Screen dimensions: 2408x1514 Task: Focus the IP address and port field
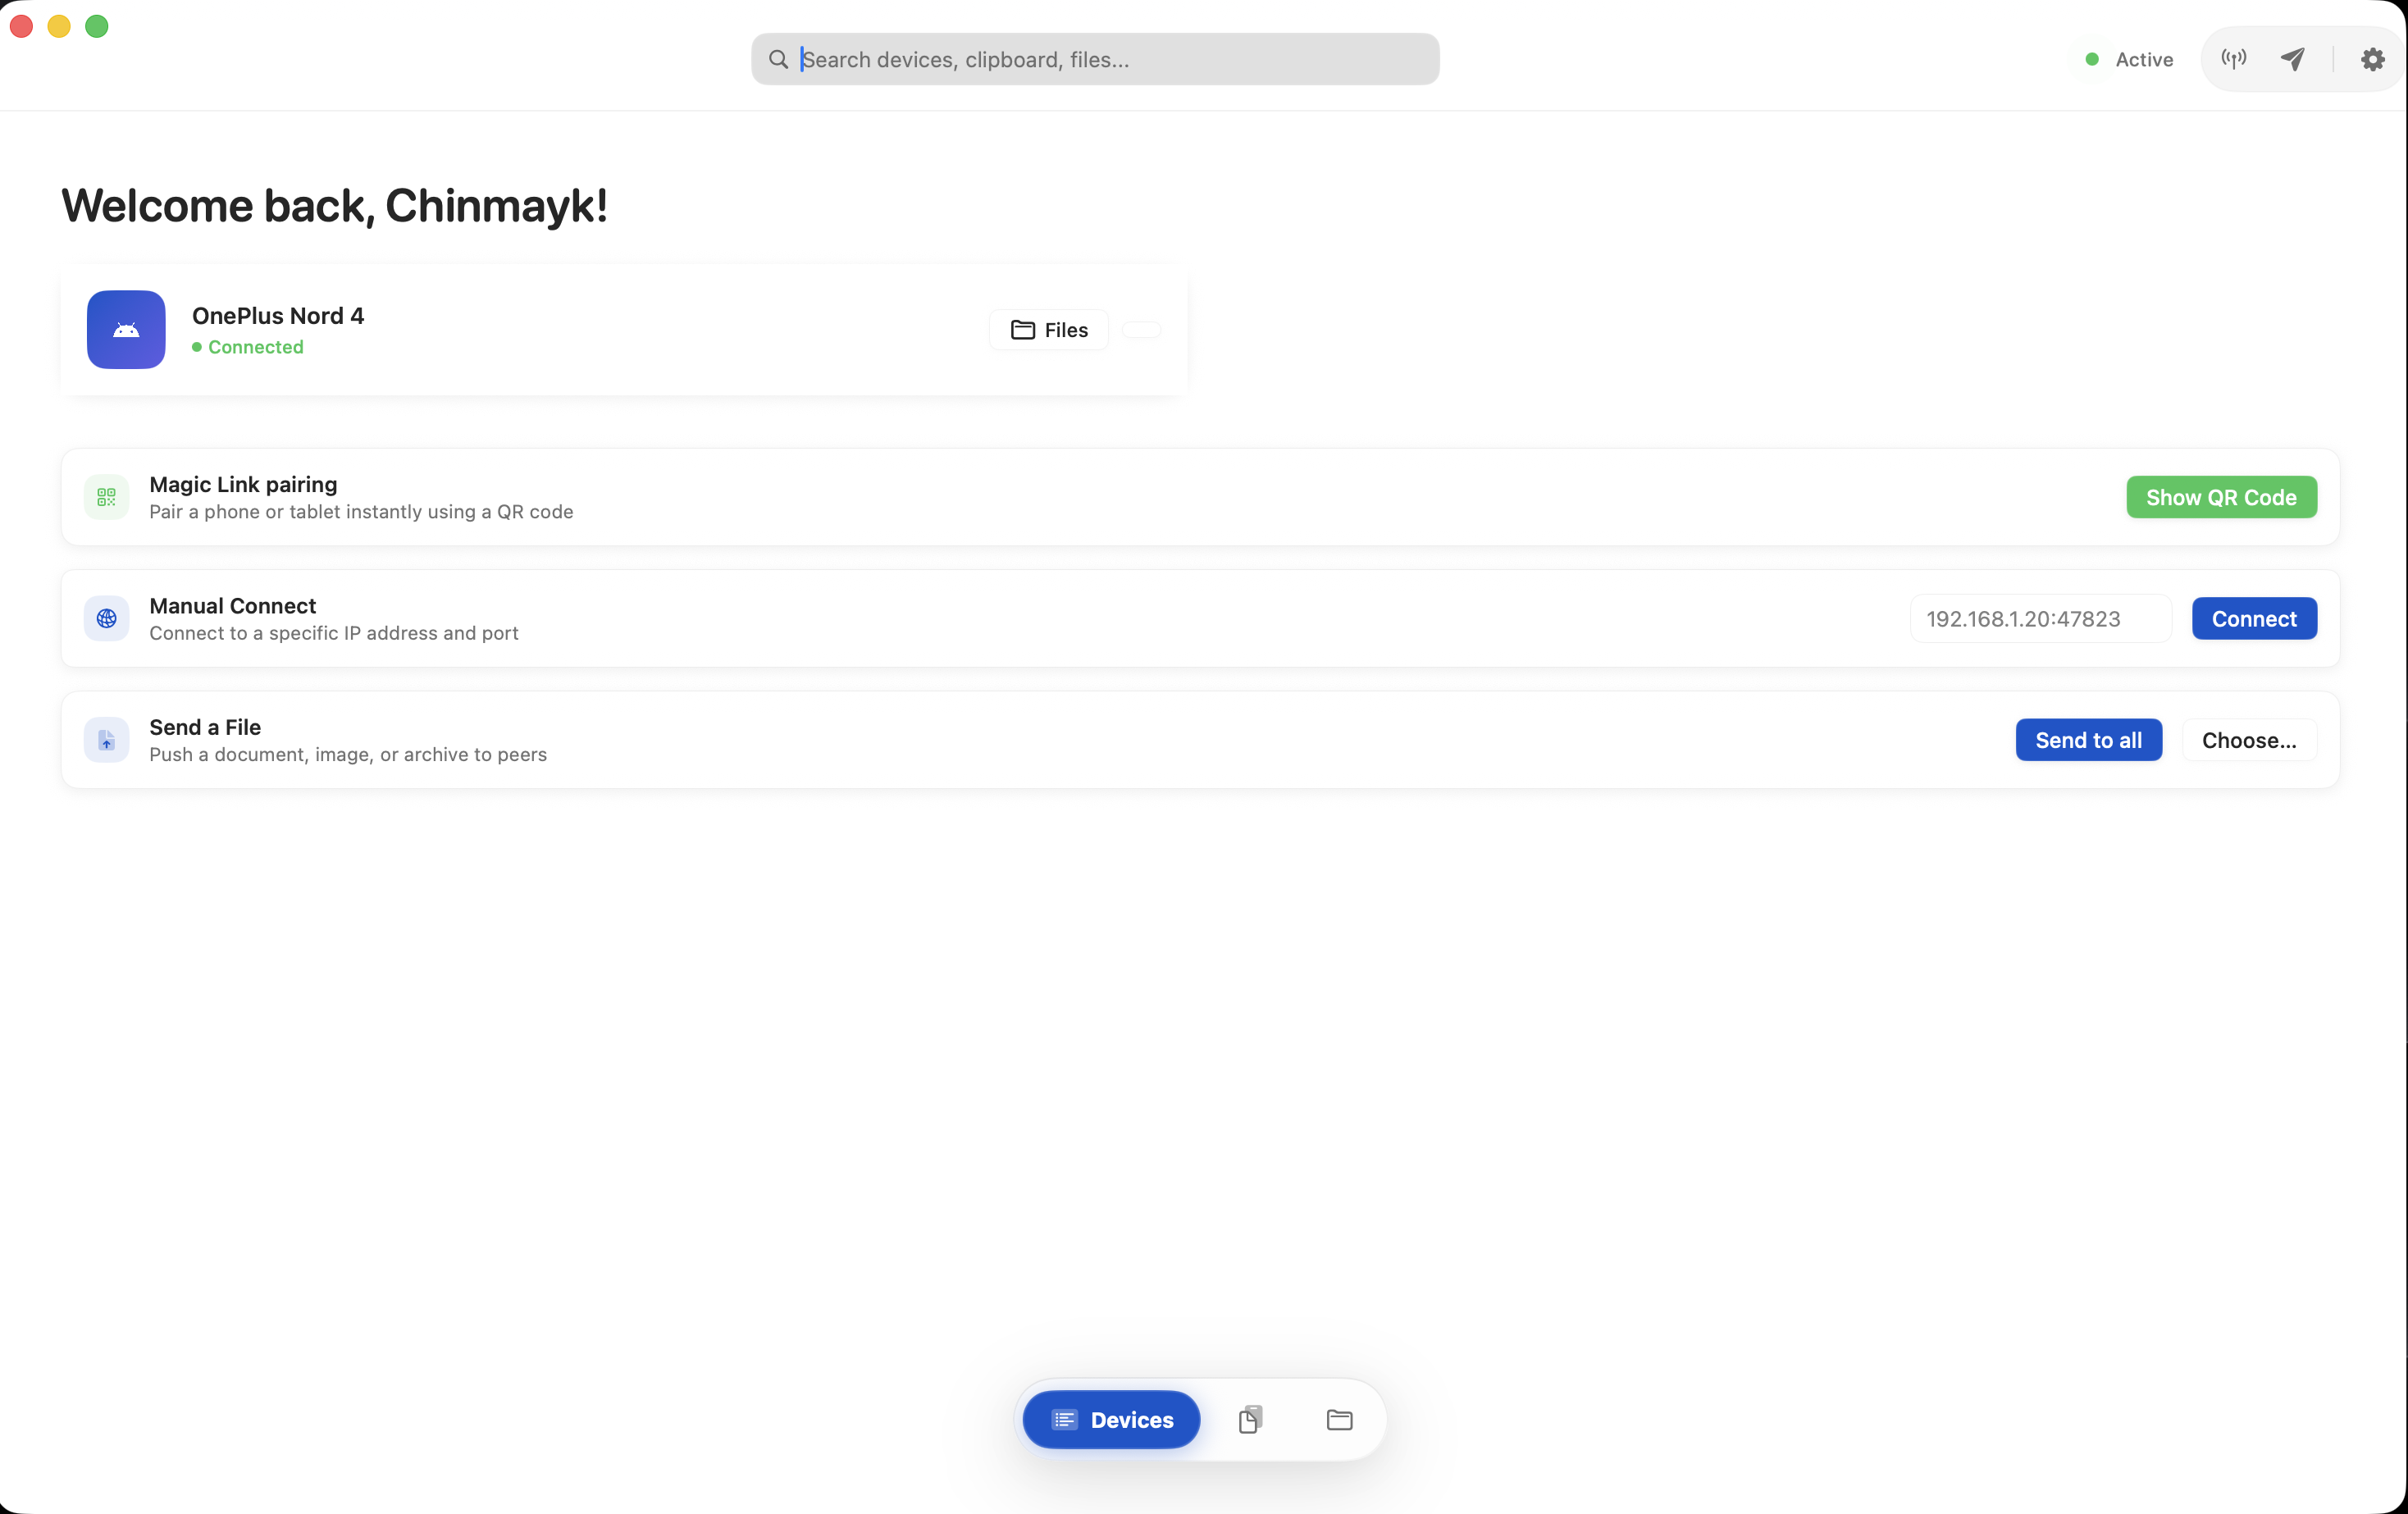pos(2040,619)
